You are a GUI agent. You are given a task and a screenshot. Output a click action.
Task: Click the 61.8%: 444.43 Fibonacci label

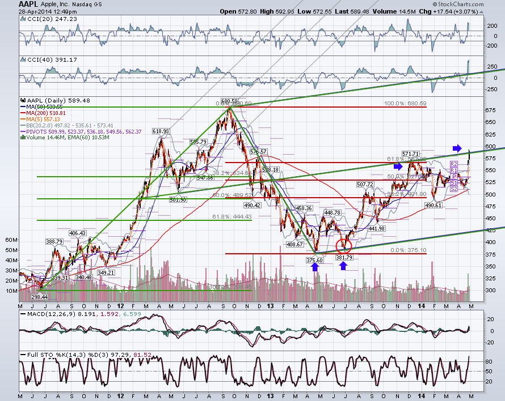click(x=232, y=217)
